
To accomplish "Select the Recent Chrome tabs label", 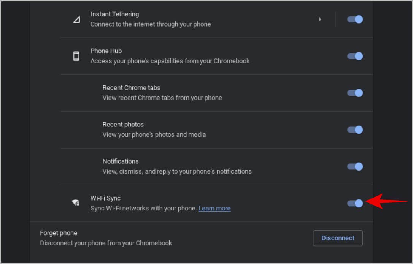I will (132, 88).
